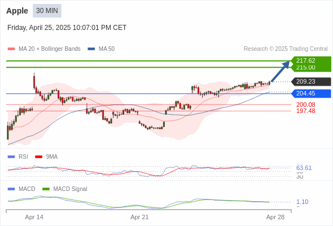Click the Apr 14 date marker
333x226 pixels.
(34, 217)
